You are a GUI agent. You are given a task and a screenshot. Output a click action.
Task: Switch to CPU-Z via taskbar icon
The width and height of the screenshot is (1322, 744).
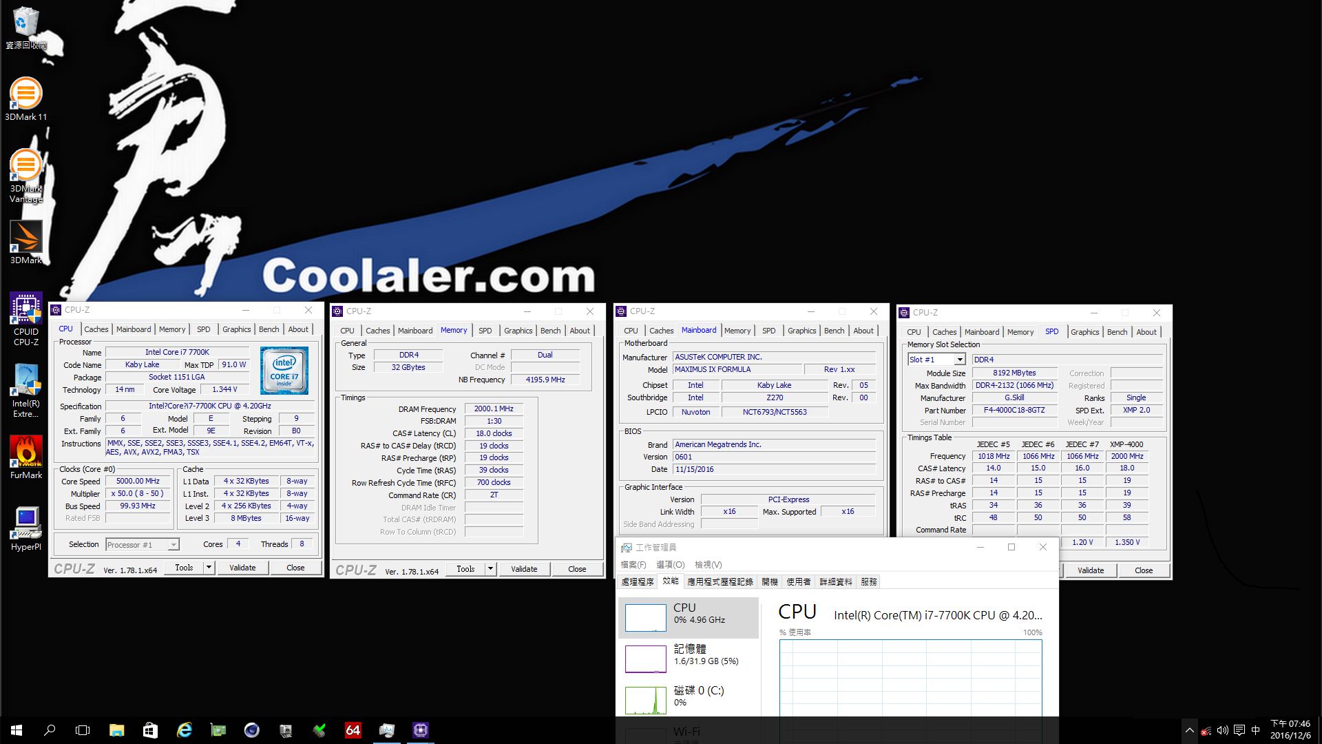pos(420,730)
